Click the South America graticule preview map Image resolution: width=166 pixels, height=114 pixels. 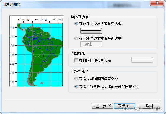pyautogui.click(x=36, y=51)
